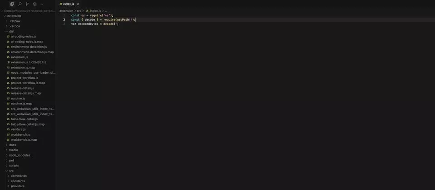This screenshot has width=435, height=190.
Task: Open runtime.js from the file tree
Action: tap(18, 98)
